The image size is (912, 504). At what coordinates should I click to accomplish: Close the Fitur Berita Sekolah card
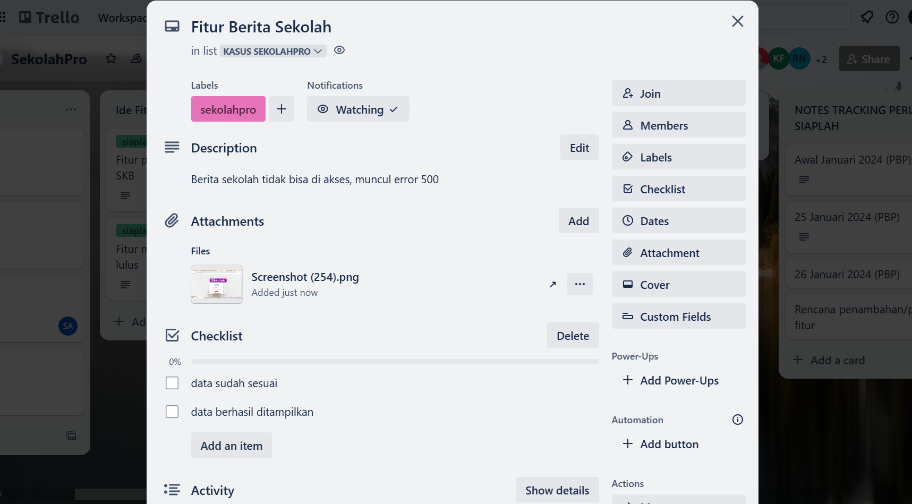pyautogui.click(x=737, y=21)
